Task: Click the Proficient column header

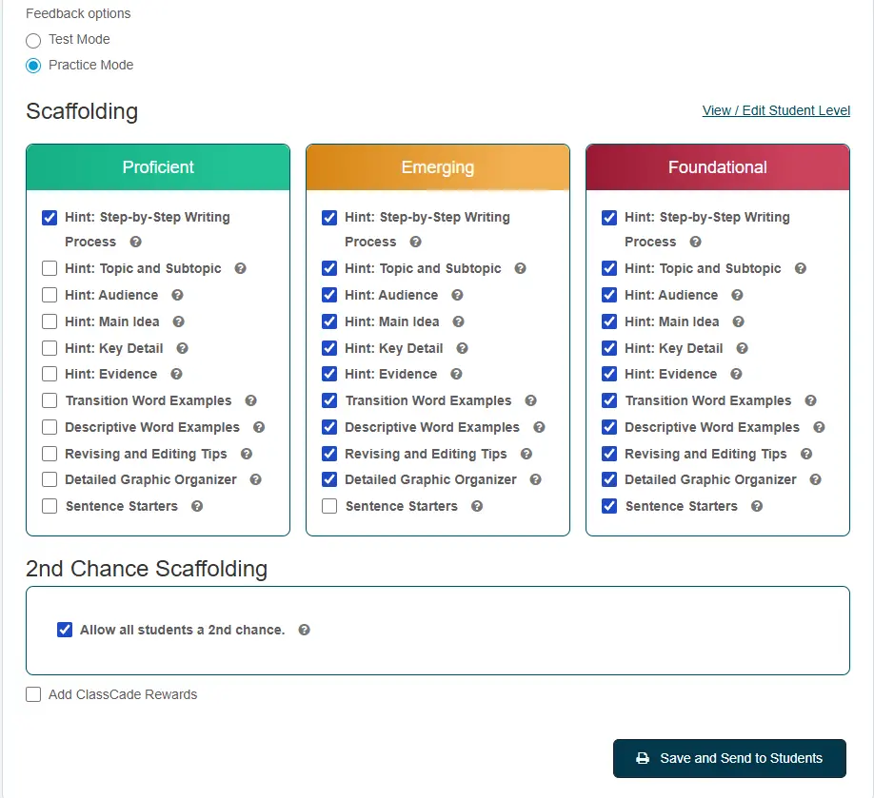Action: point(158,167)
